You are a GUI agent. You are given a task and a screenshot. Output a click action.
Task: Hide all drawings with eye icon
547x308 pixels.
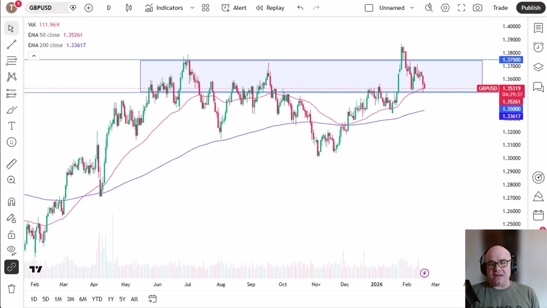[x=11, y=250]
